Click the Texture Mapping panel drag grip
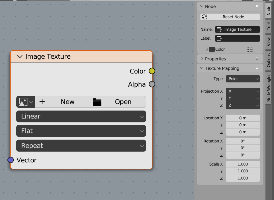The height and width of the screenshot is (200, 274). tap(258, 68)
